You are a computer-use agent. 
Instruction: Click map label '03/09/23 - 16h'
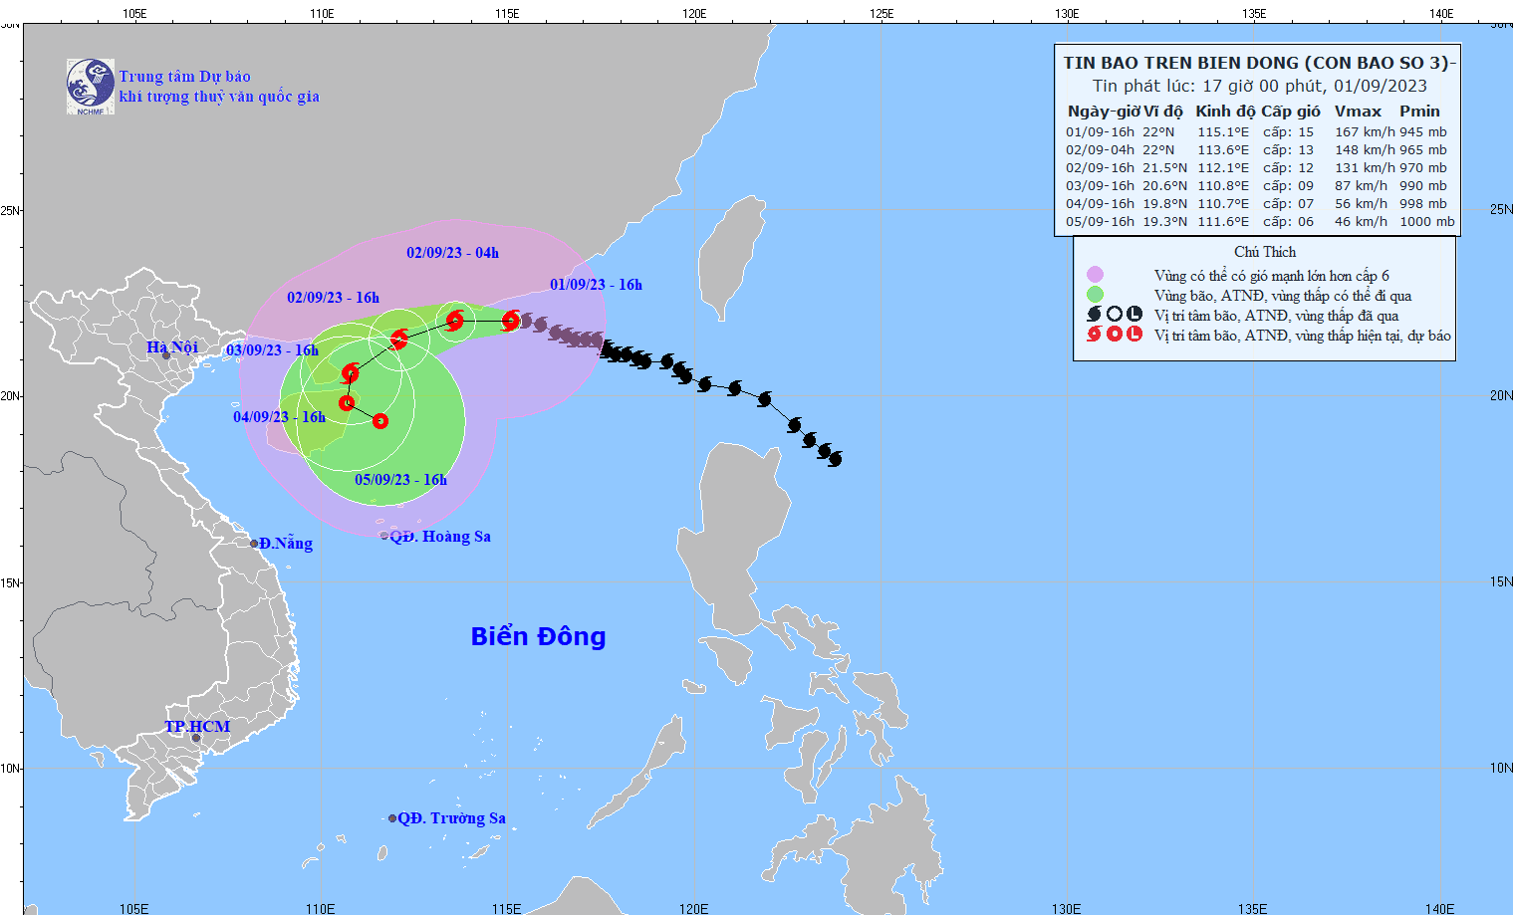tap(272, 350)
